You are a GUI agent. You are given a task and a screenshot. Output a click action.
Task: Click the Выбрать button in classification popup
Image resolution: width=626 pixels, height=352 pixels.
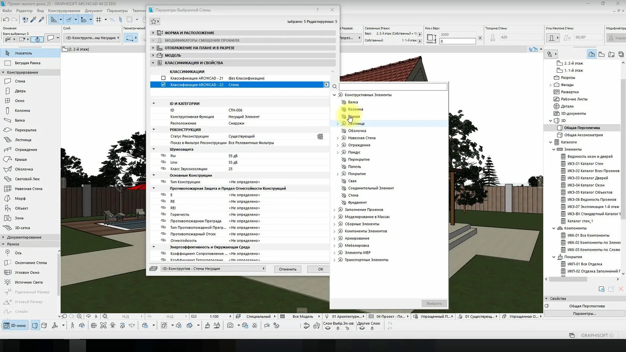(434, 304)
